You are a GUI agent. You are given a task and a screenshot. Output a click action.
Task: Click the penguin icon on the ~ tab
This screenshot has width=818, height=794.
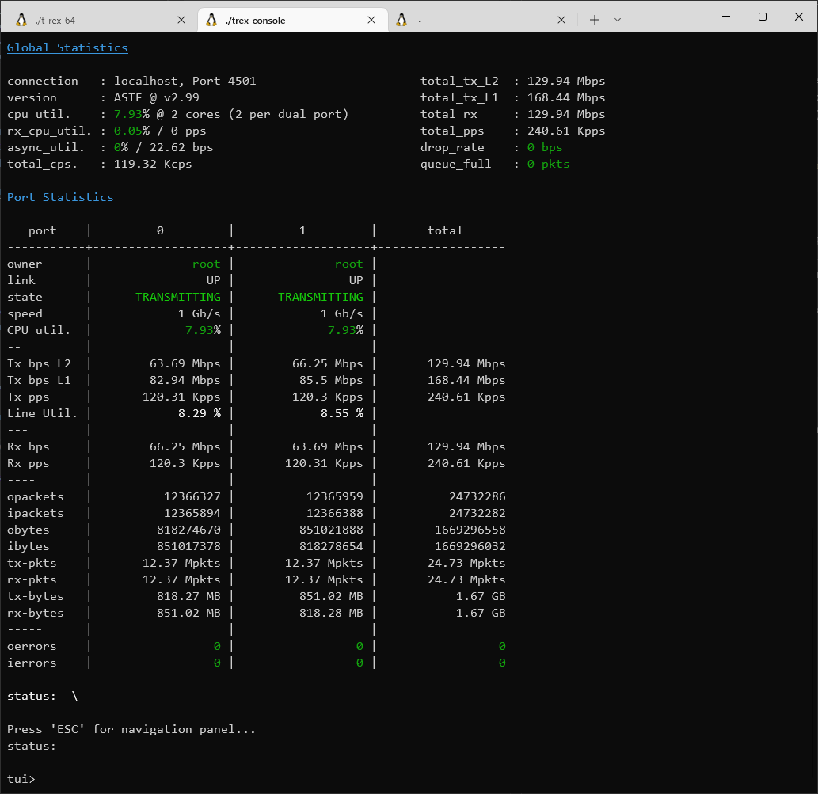[401, 21]
